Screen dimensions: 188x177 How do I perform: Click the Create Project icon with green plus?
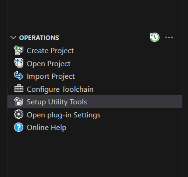point(19,50)
